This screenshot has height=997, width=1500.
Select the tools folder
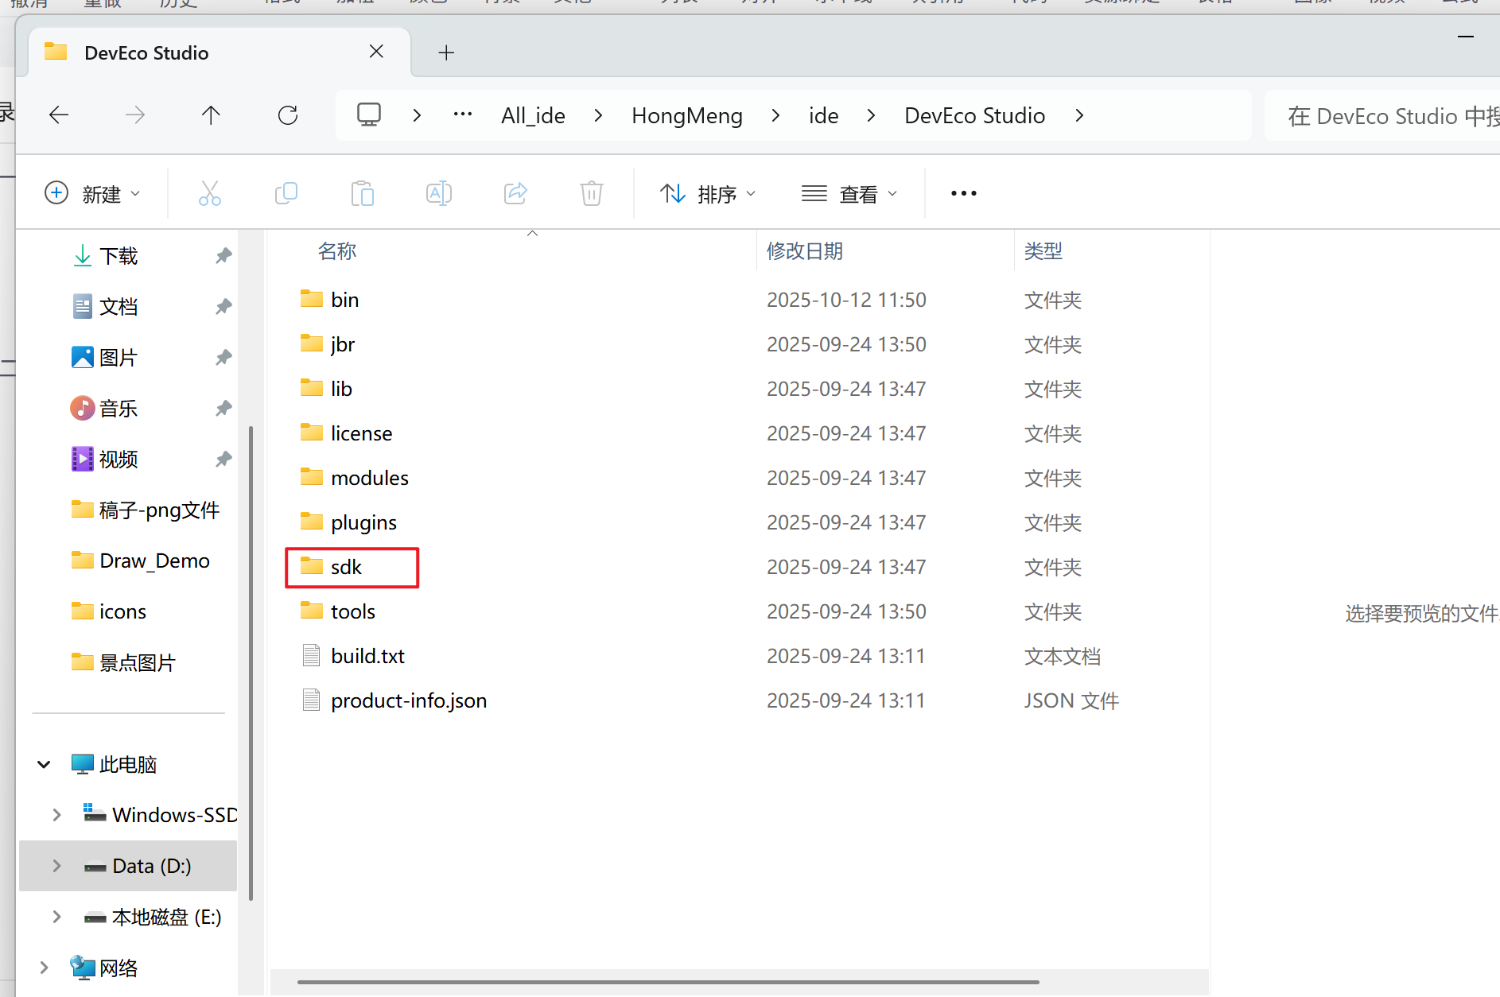tap(353, 611)
